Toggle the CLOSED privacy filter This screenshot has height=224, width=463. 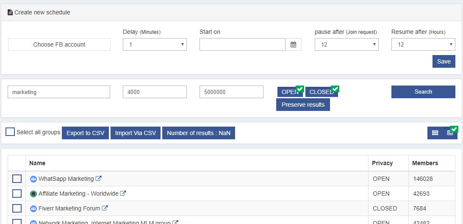coord(321,92)
